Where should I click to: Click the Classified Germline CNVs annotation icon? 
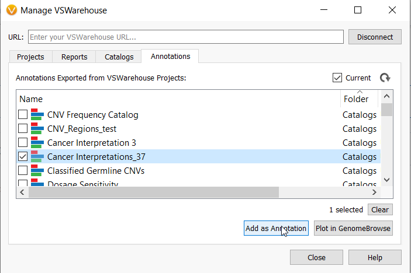point(37,170)
